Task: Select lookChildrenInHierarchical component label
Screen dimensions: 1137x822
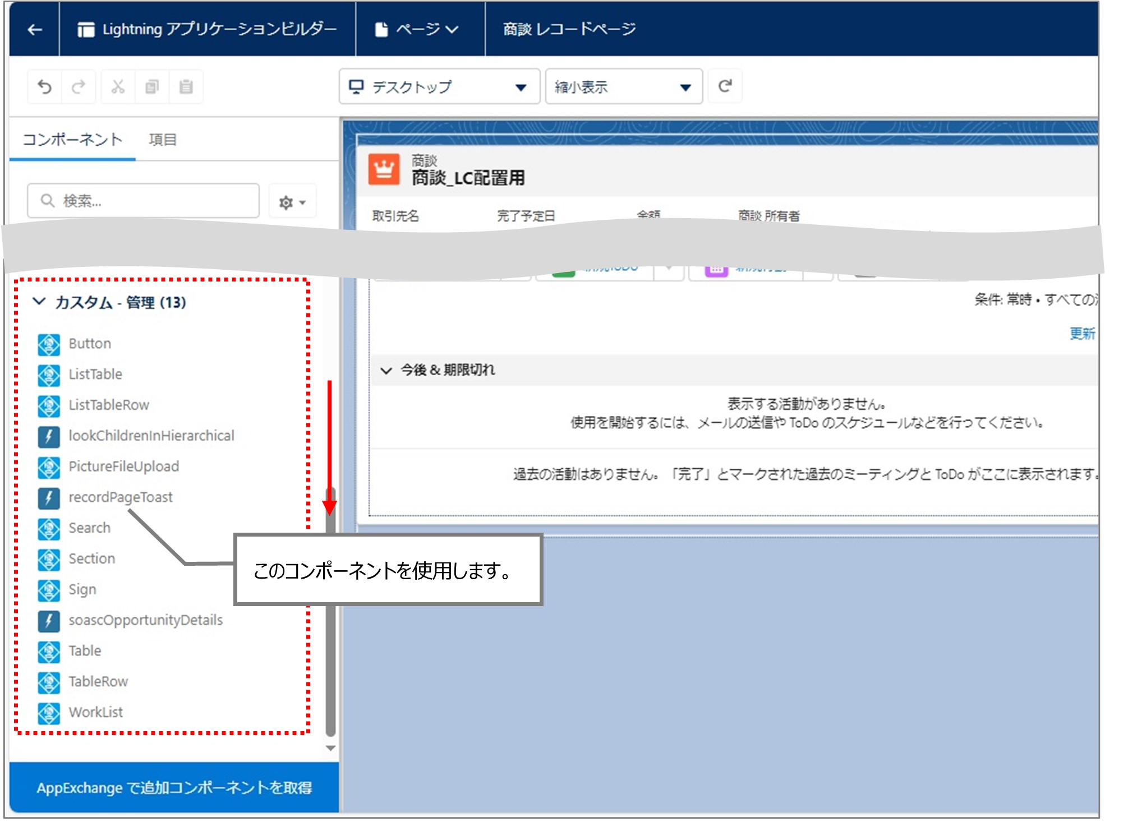Action: [151, 436]
